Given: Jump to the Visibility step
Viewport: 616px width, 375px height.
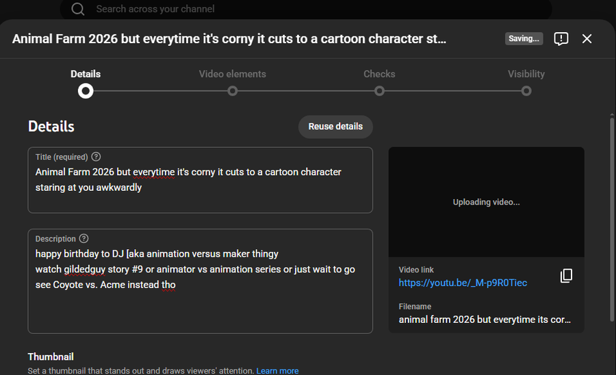Looking at the screenshot, I should 526,90.
